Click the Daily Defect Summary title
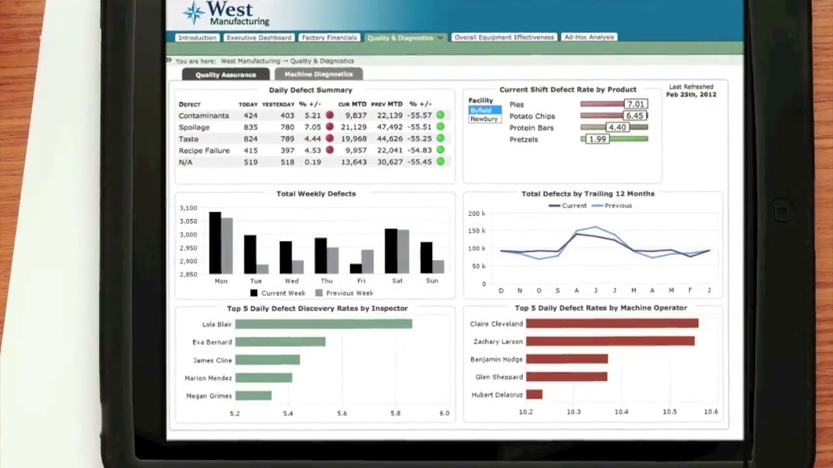Image resolution: width=833 pixels, height=468 pixels. (310, 90)
